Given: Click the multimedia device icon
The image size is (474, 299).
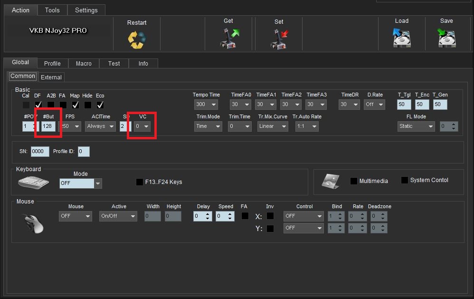Looking at the screenshot, I should click(x=331, y=181).
